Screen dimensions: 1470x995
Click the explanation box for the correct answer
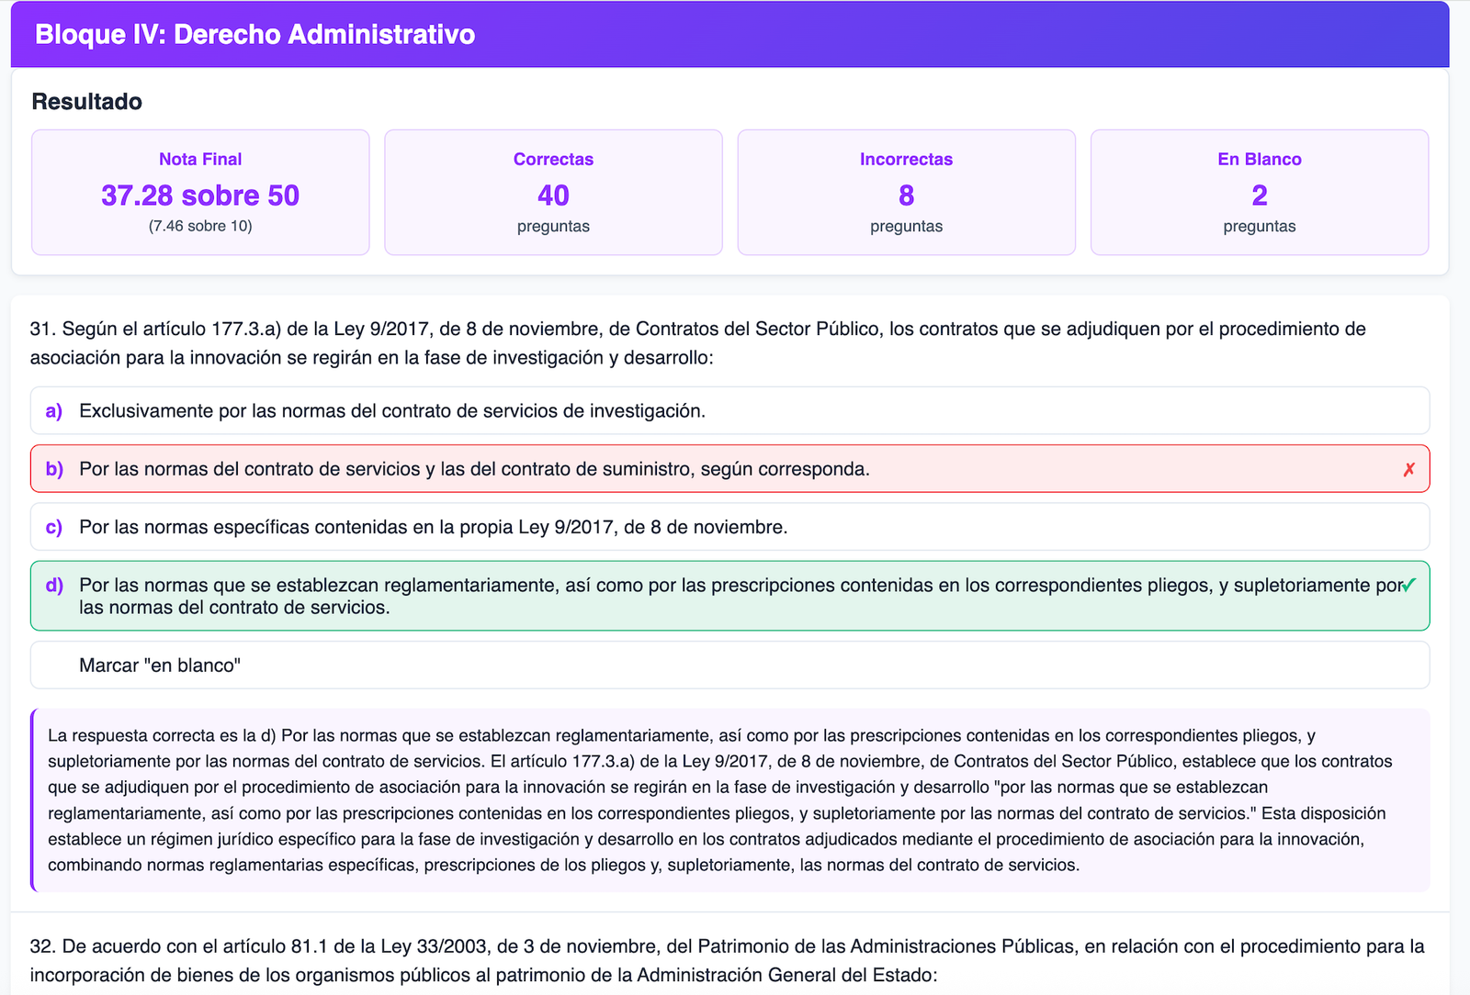(730, 799)
